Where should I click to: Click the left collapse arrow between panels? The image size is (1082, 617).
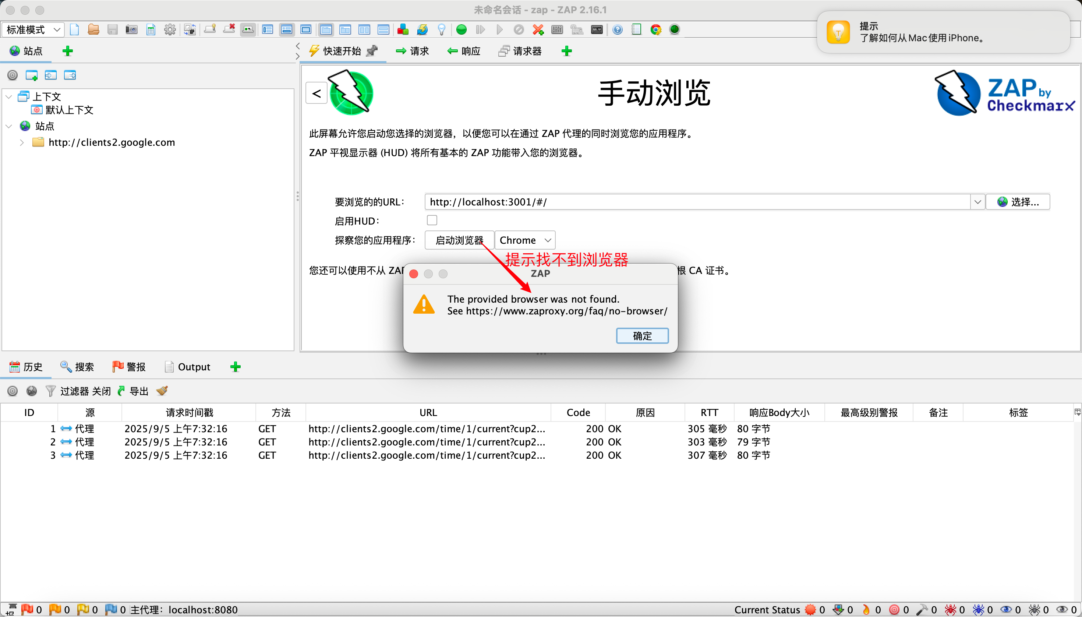[297, 46]
